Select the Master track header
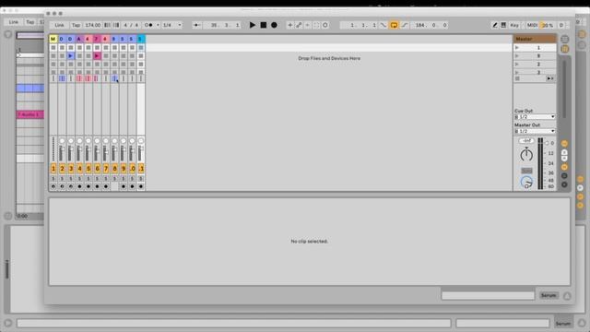Image resolution: width=590 pixels, height=332 pixels. click(x=535, y=39)
